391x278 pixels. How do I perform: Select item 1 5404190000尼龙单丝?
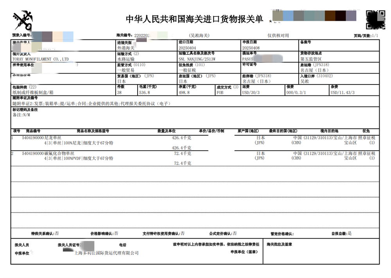coord(42,138)
